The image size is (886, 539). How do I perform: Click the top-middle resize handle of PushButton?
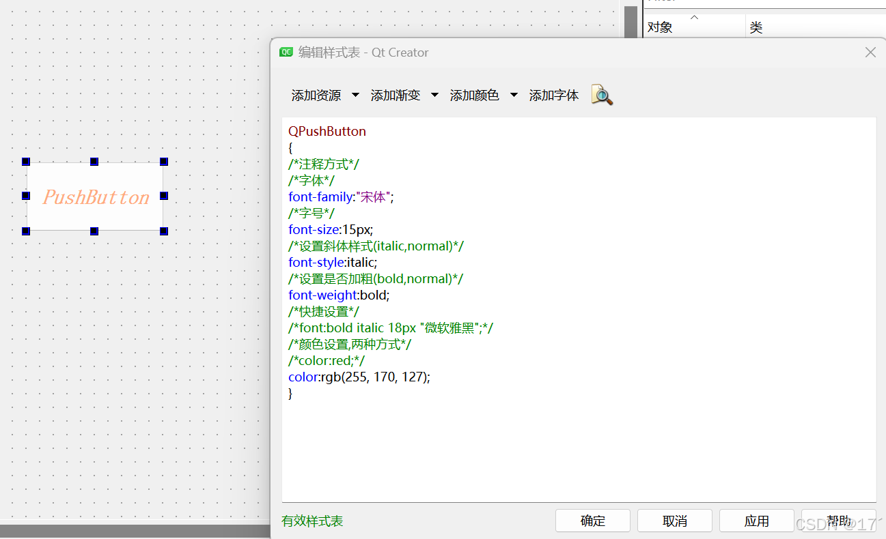coord(94,162)
